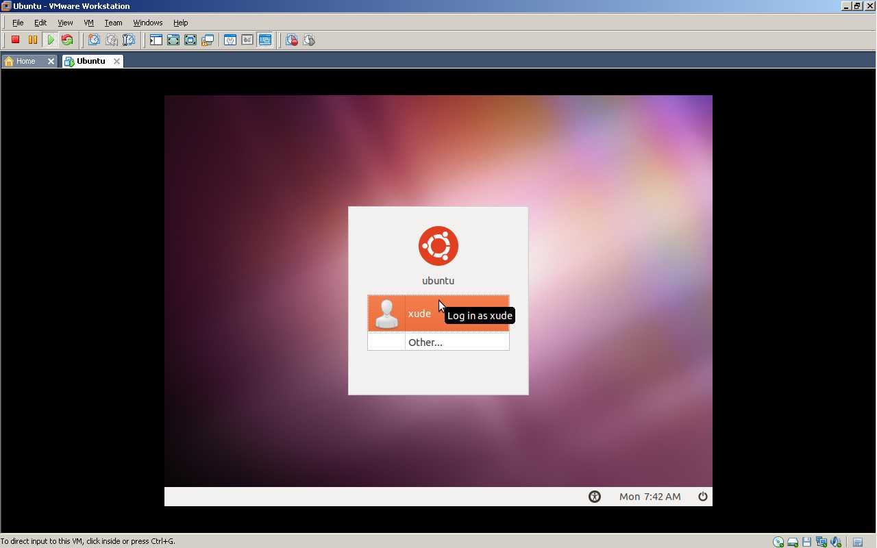This screenshot has width=877, height=548.
Task: Click the "ubuntu" hostname text
Action: pos(438,281)
